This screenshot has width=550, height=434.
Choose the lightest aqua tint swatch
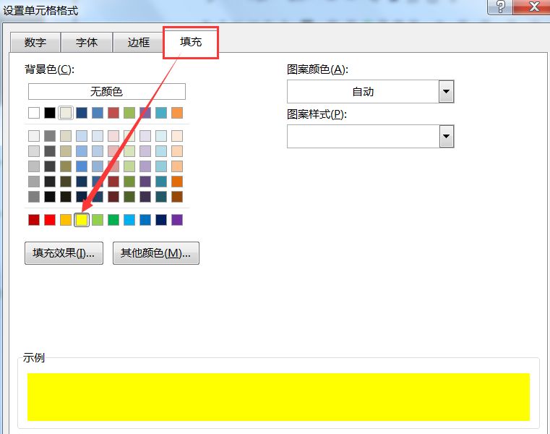(161, 136)
